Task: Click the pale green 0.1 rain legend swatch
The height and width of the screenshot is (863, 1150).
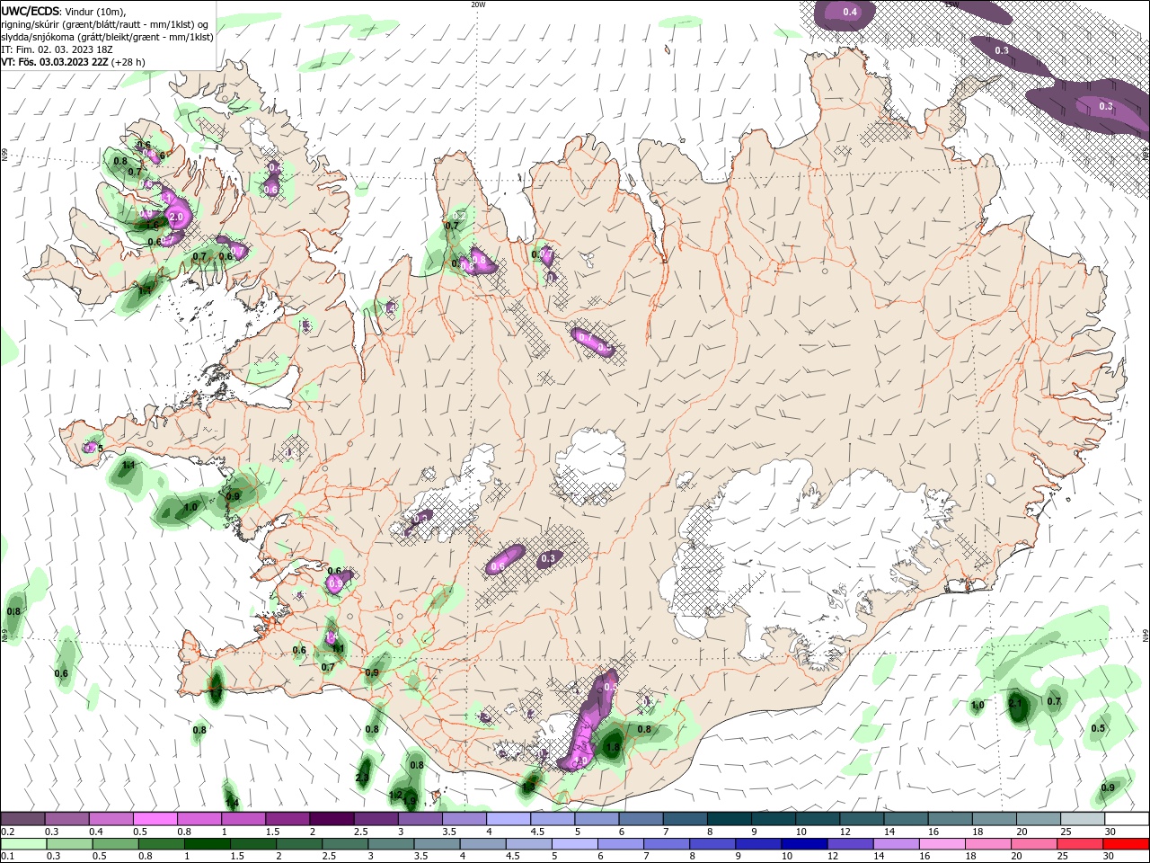Action: tap(22, 844)
